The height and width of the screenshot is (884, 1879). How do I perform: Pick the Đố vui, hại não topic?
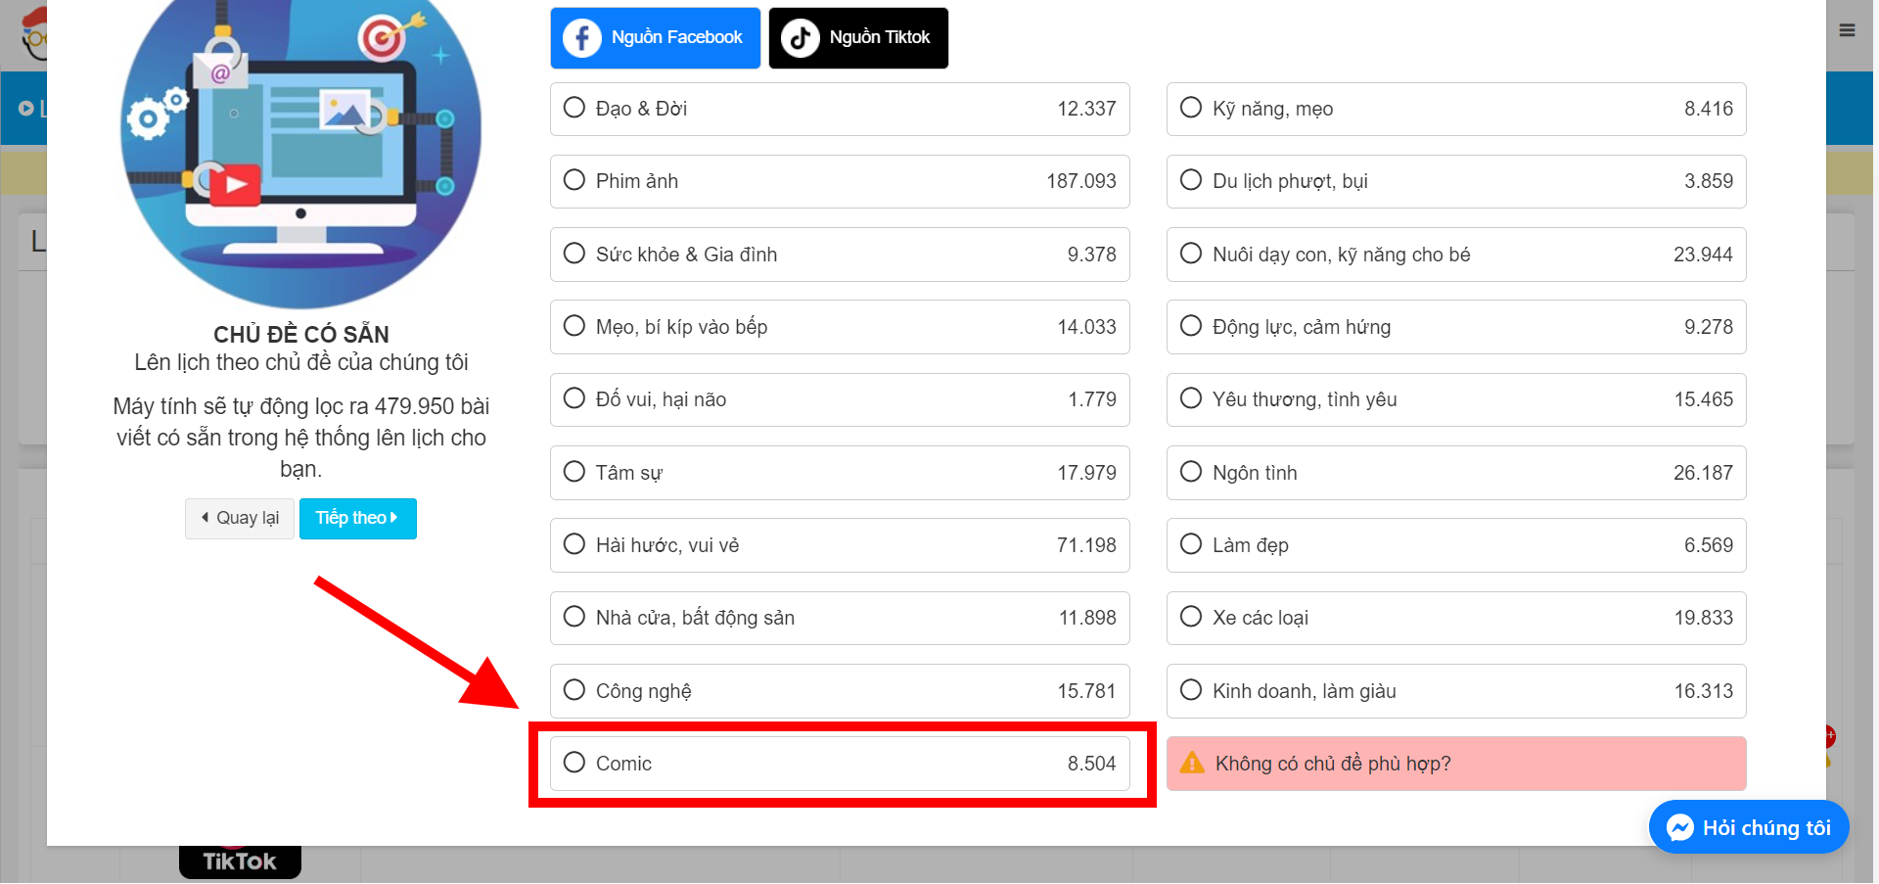point(840,399)
